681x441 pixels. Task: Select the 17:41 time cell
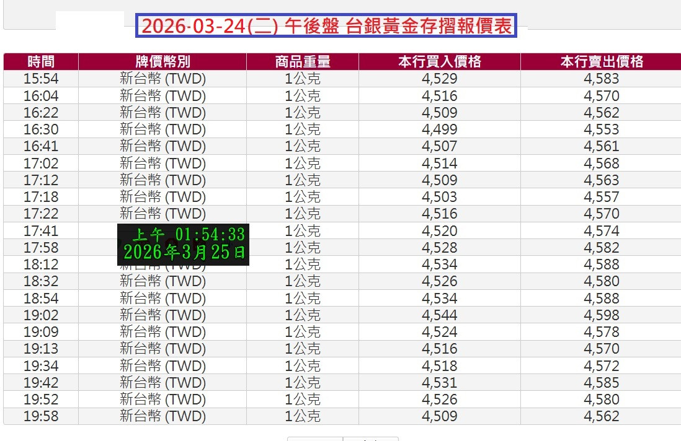(x=41, y=230)
